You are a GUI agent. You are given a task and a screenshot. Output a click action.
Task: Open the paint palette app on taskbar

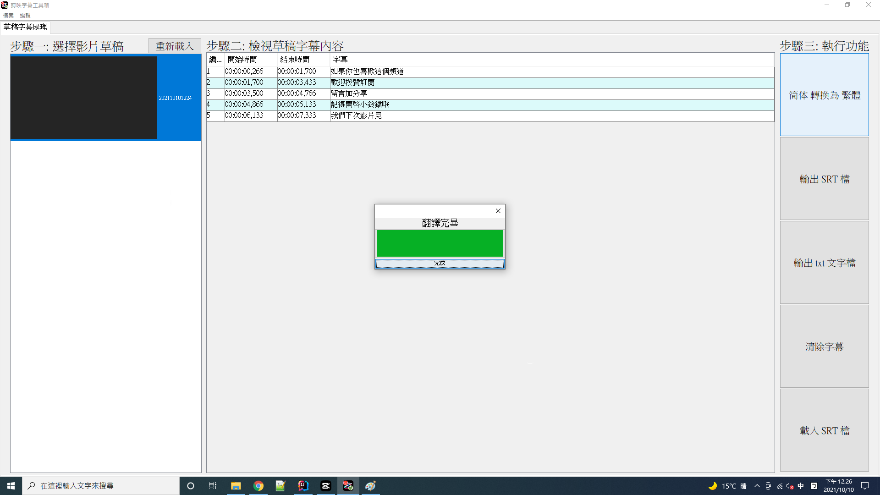[370, 486]
